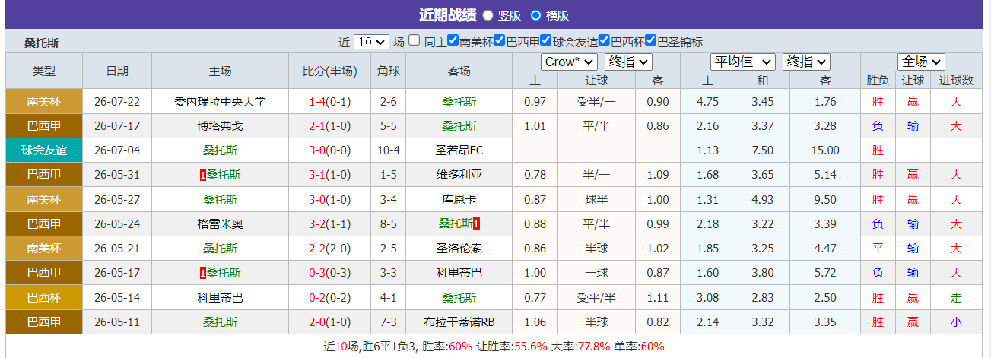Open the 3-0 score in 26-07-04 row
This screenshot has height=358, width=991.
(x=318, y=150)
